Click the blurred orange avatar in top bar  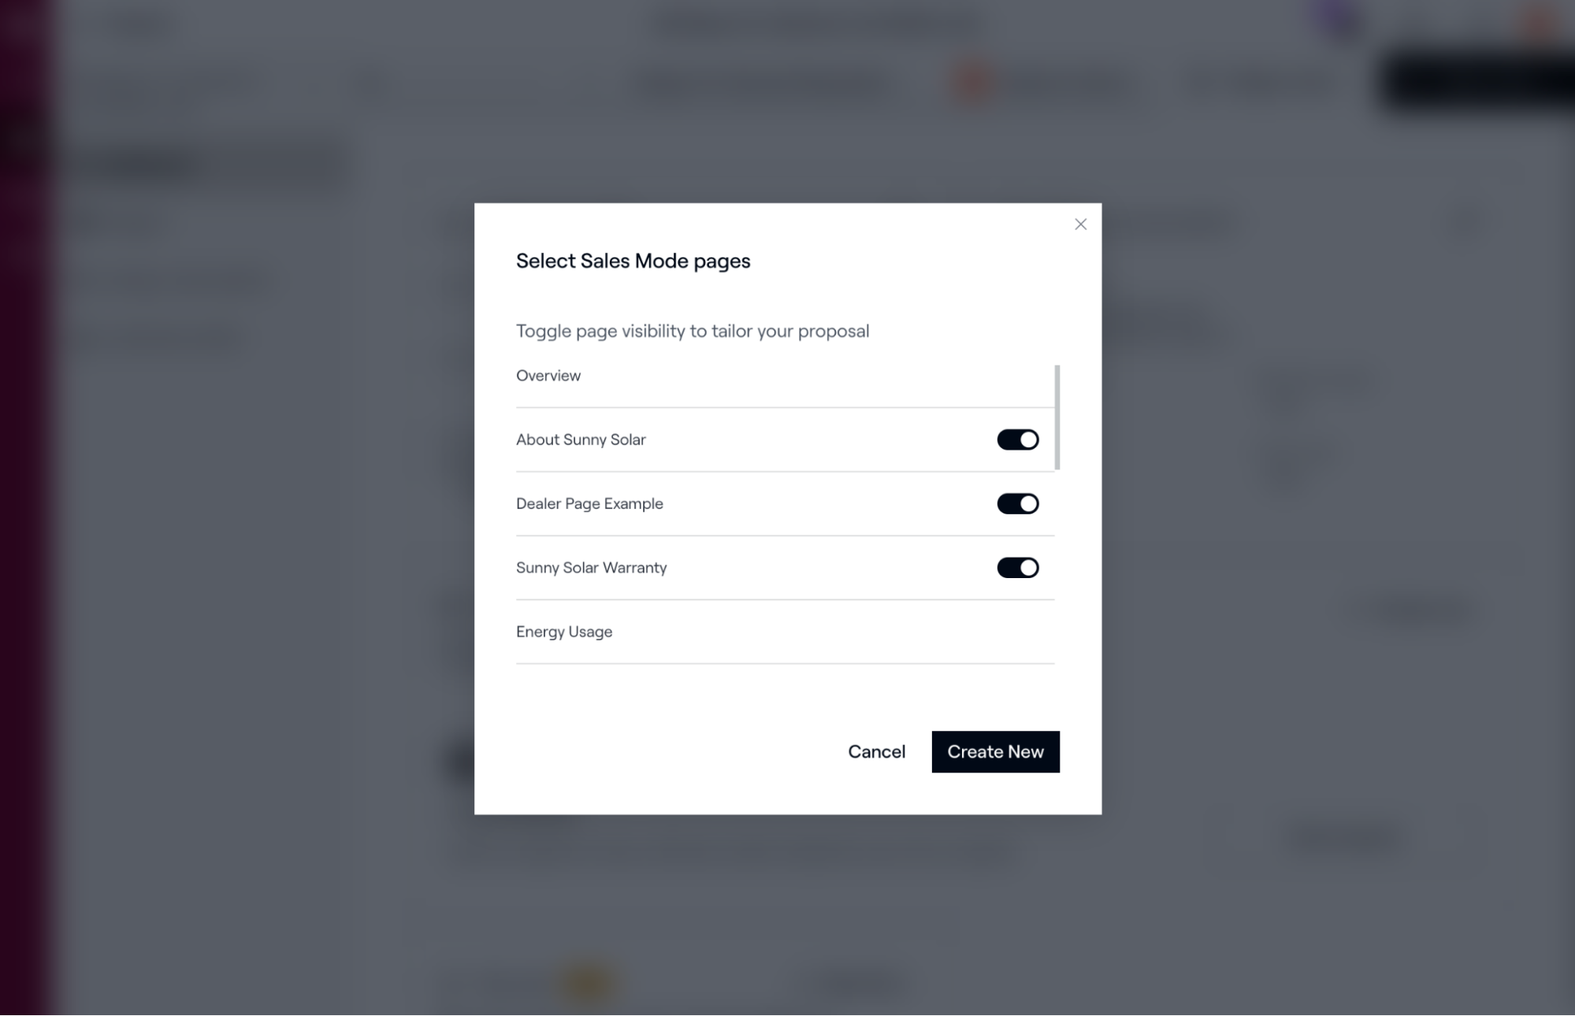(x=1539, y=21)
